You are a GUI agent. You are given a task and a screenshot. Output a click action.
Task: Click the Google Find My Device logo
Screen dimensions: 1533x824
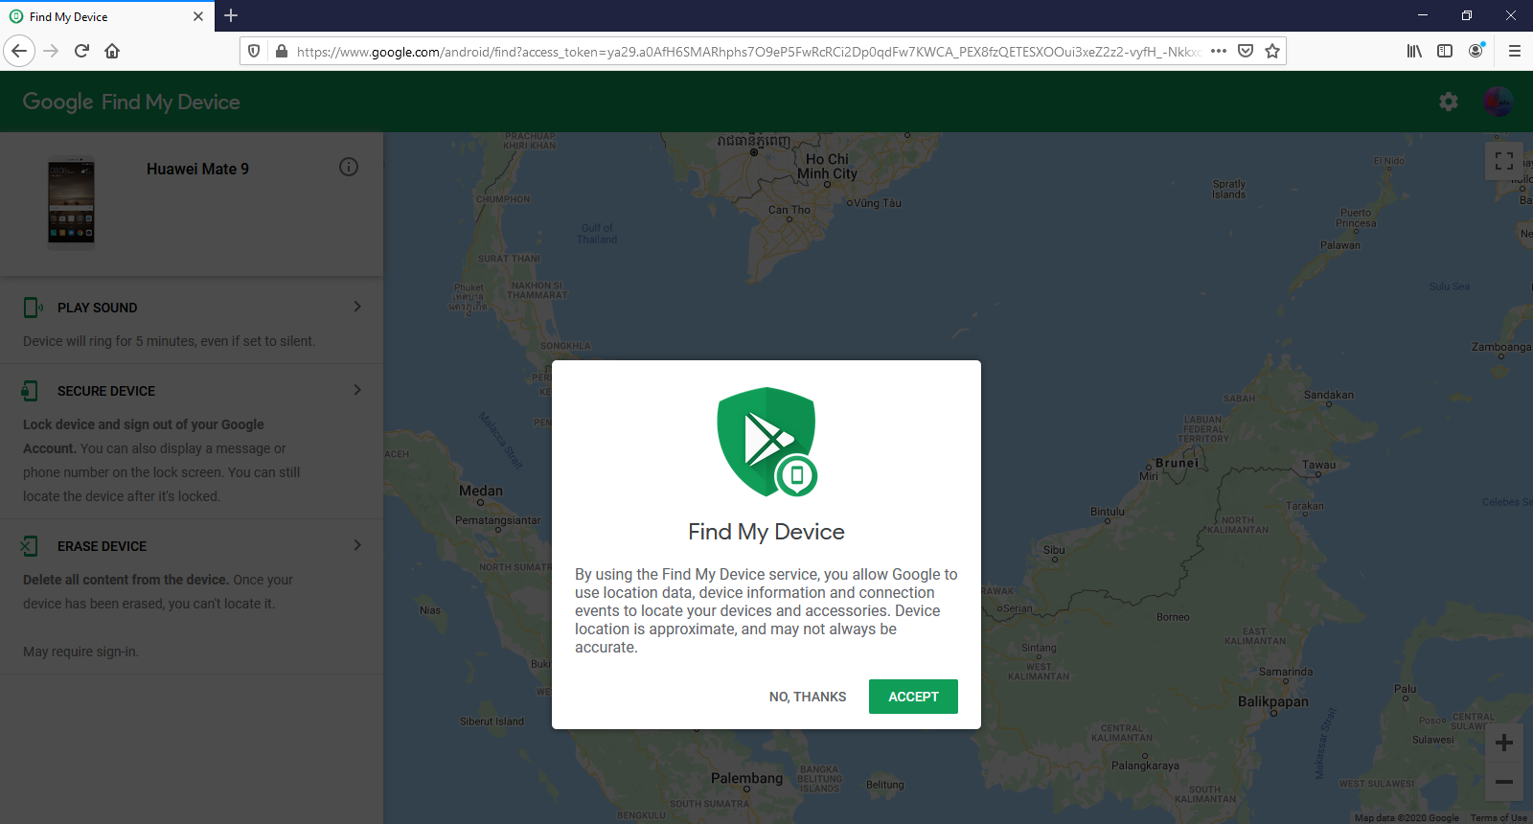pos(131,102)
